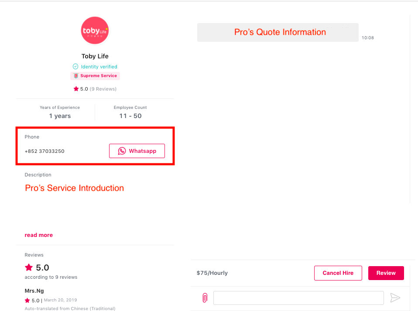The height and width of the screenshot is (311, 418).
Task: Click the $75/Hourly price text
Action: pyautogui.click(x=212, y=273)
